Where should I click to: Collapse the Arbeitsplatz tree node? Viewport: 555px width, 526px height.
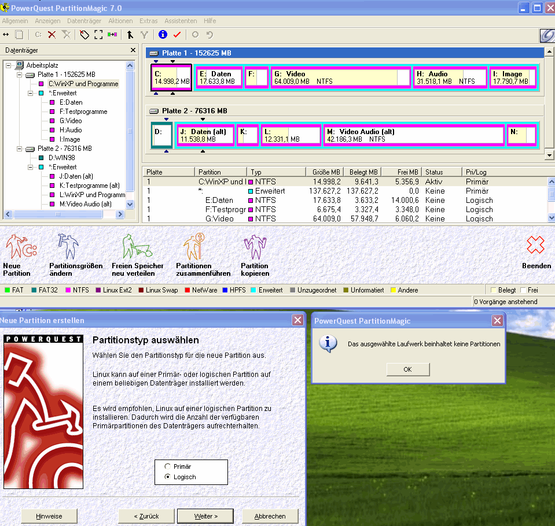[9, 65]
